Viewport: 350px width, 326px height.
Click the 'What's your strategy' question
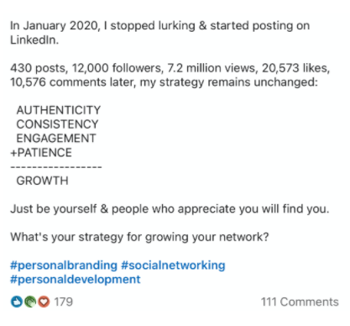coord(139,237)
